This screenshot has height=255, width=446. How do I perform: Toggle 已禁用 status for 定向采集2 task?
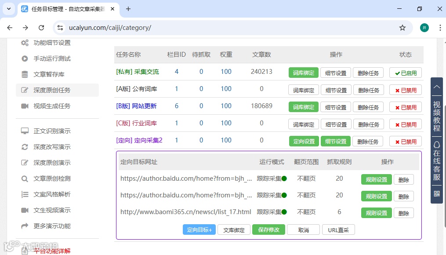point(405,142)
